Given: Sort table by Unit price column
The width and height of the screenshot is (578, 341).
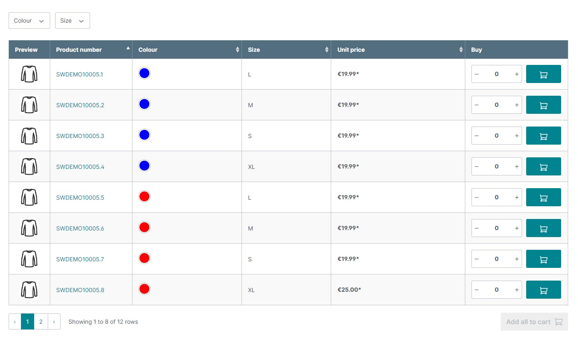Looking at the screenshot, I should pos(398,50).
